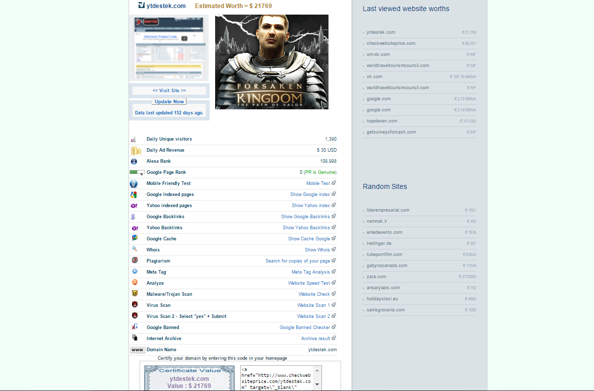The image size is (594, 391).
Task: Click the Internet Archive icon
Action: pos(135,338)
